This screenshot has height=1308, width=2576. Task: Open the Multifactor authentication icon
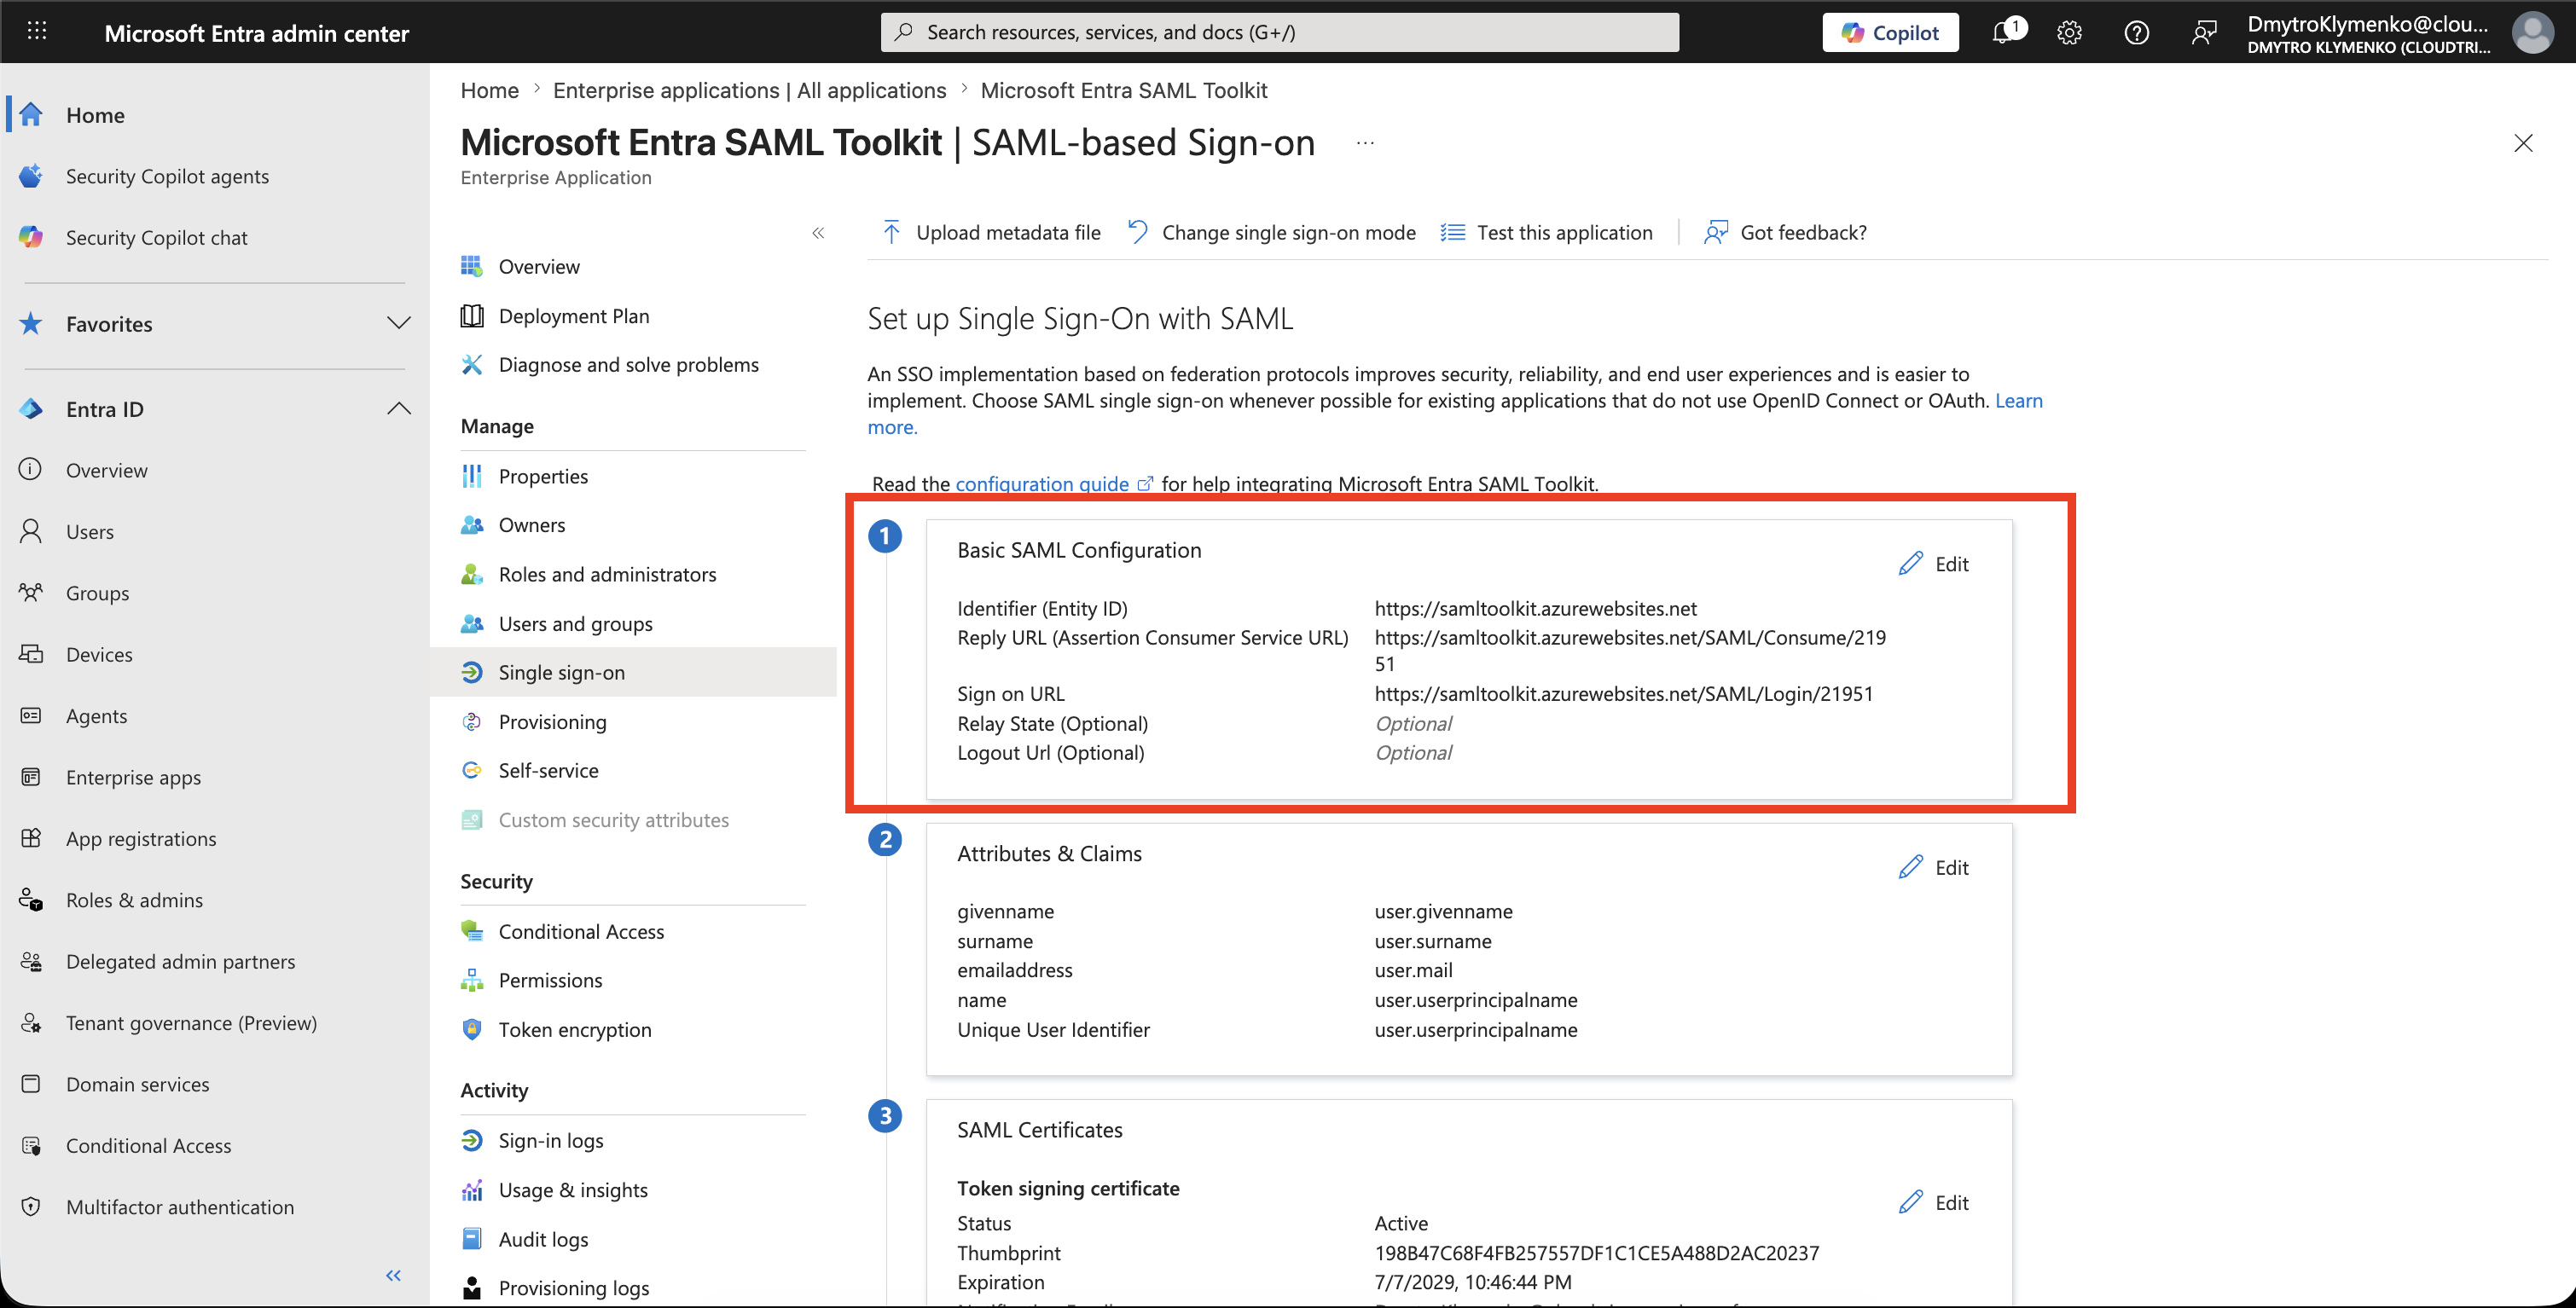pyautogui.click(x=31, y=1207)
